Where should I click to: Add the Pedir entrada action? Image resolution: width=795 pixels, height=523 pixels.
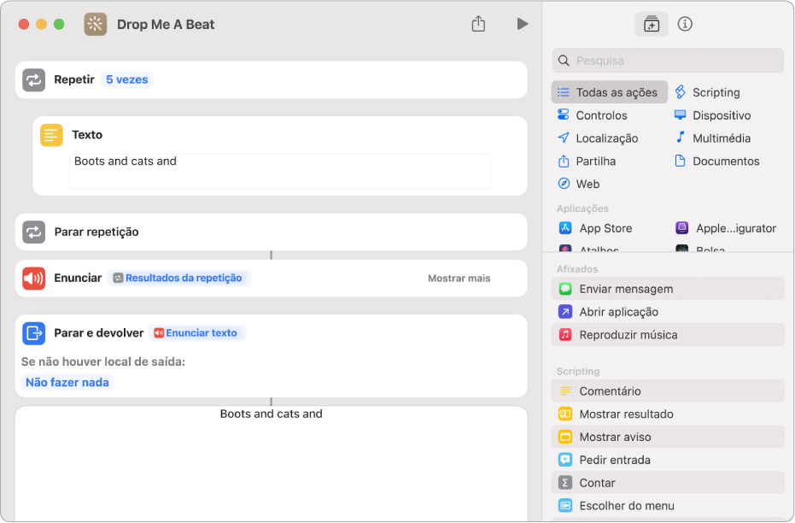click(667, 460)
